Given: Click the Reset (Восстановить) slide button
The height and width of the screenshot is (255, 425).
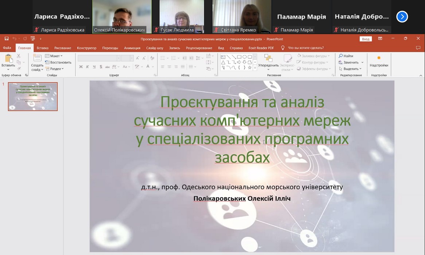Looking at the screenshot, I should coord(58,62).
